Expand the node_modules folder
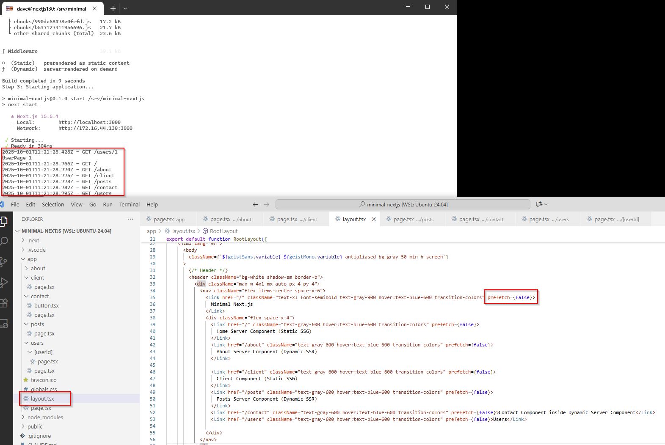 click(45, 417)
